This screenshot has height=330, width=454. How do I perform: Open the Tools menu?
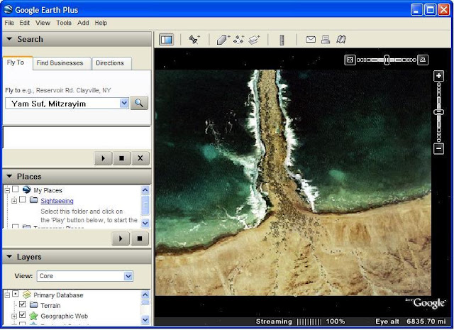[x=64, y=23]
